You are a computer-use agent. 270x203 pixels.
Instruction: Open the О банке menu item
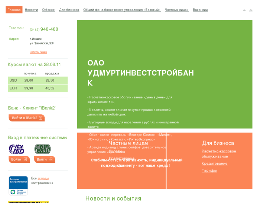click(x=48, y=10)
